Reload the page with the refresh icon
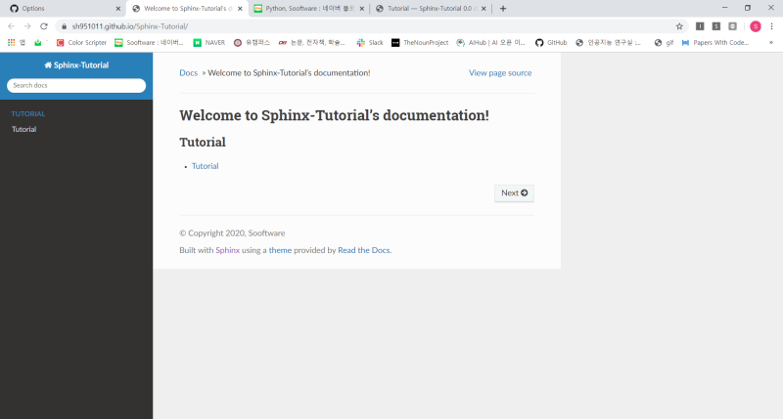 (44, 26)
